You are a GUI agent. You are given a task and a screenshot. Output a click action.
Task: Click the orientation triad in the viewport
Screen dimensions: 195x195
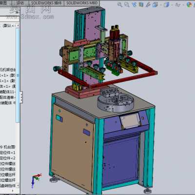tap(36, 180)
